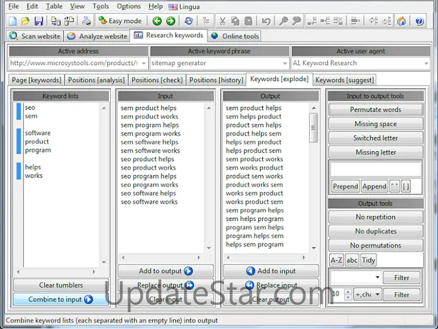Click the Combine to input button
This screenshot has width=438, height=329.
pos(61,299)
